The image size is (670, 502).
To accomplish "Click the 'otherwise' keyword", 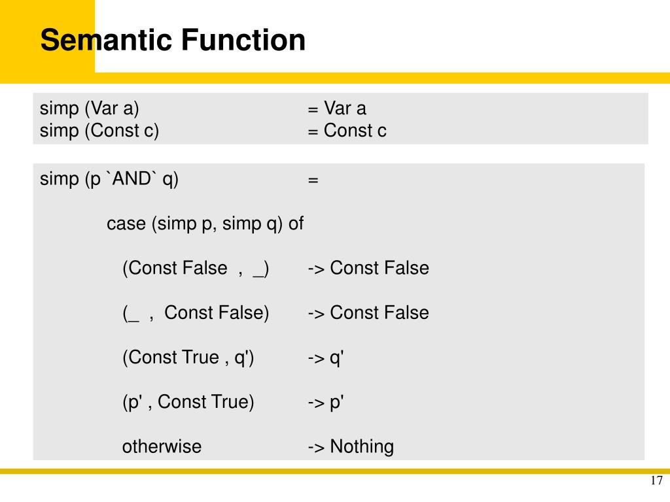I will coord(162,447).
